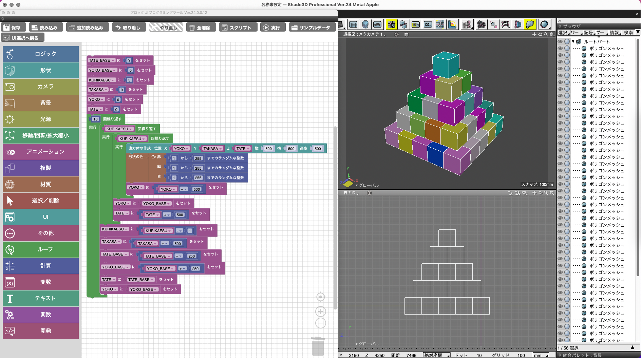
Task: Click the ruler measure tool icon
Action: coord(452,24)
